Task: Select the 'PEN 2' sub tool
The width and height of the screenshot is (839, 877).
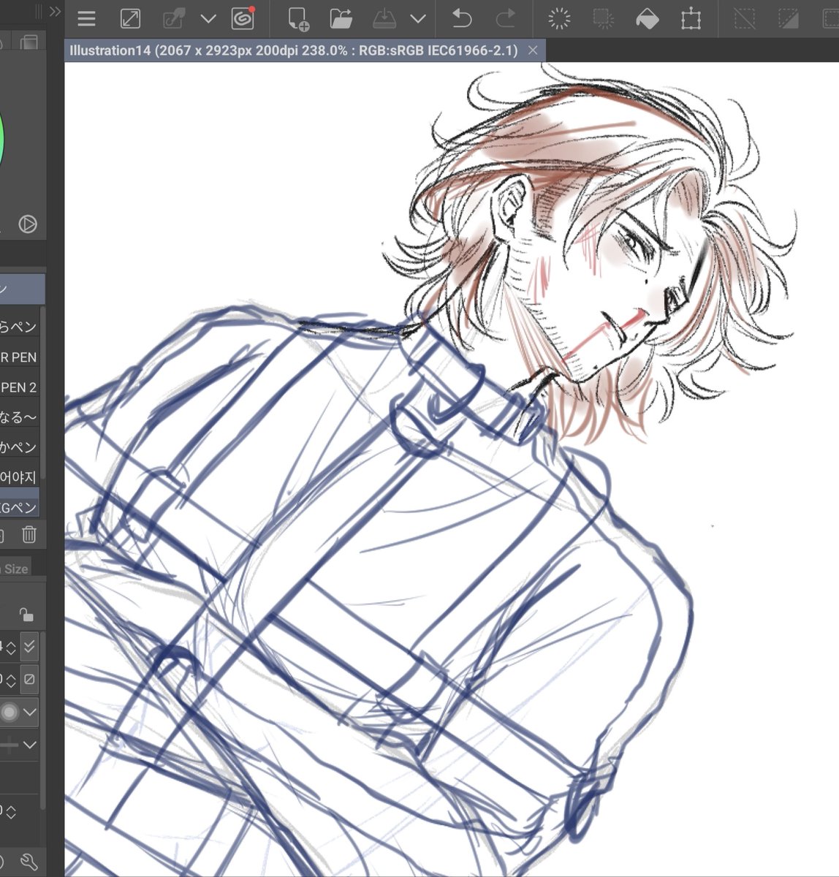Action: point(20,387)
